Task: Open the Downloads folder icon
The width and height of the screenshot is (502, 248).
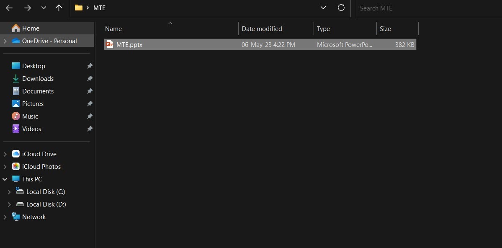Action: point(15,78)
